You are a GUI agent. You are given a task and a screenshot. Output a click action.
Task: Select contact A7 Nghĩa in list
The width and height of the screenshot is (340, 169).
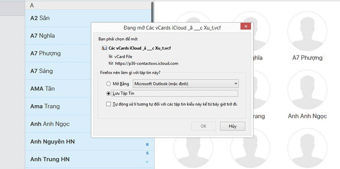click(x=89, y=36)
